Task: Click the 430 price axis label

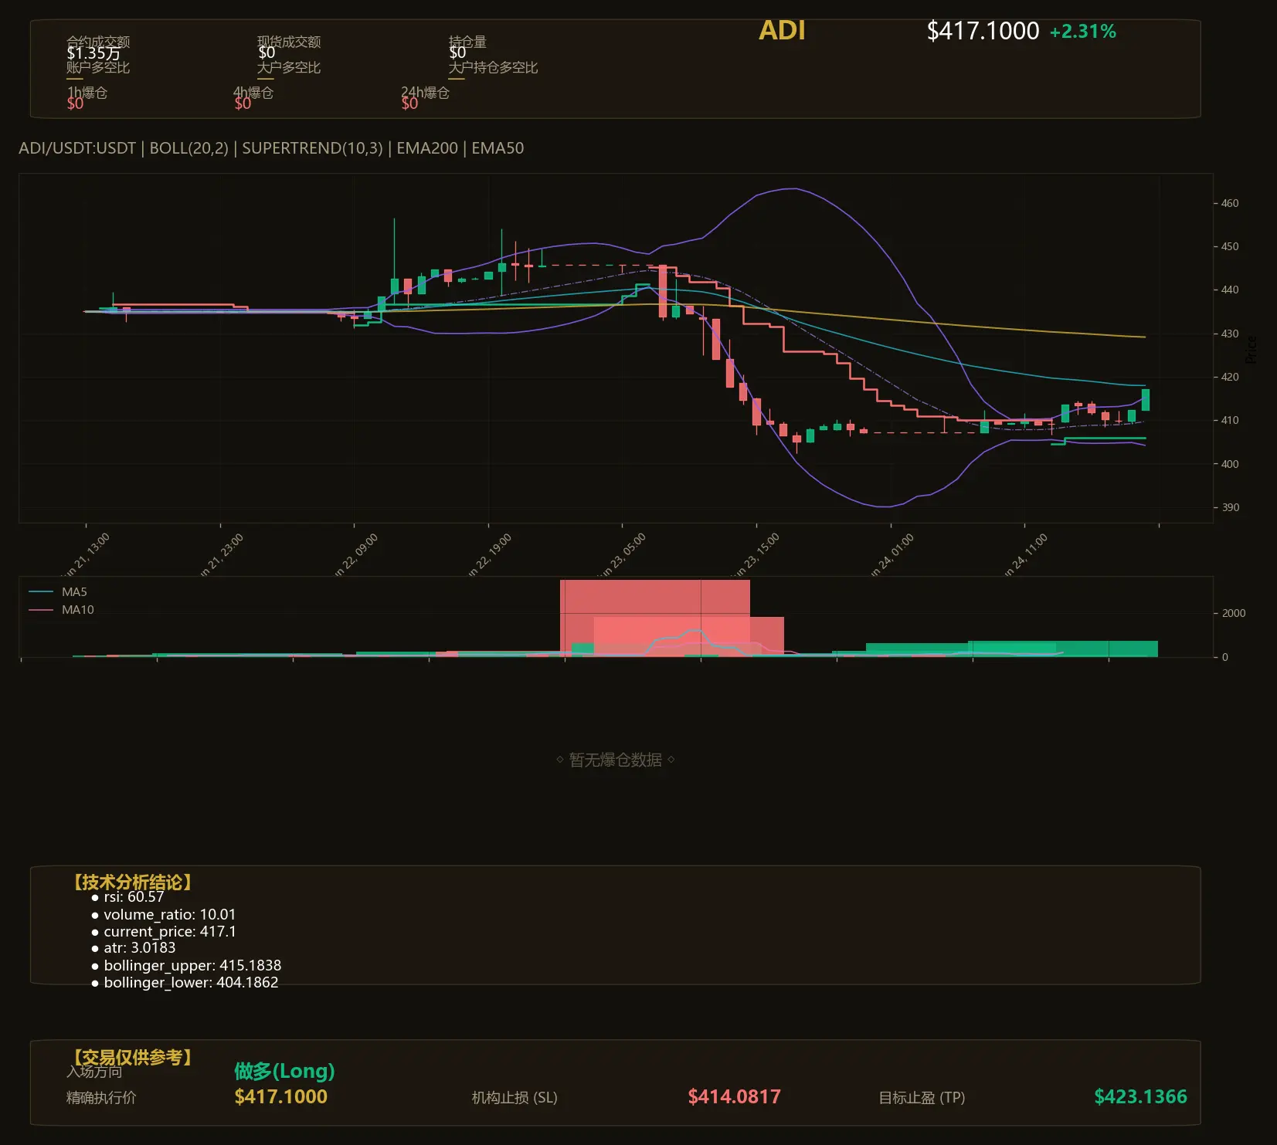Action: pos(1230,334)
